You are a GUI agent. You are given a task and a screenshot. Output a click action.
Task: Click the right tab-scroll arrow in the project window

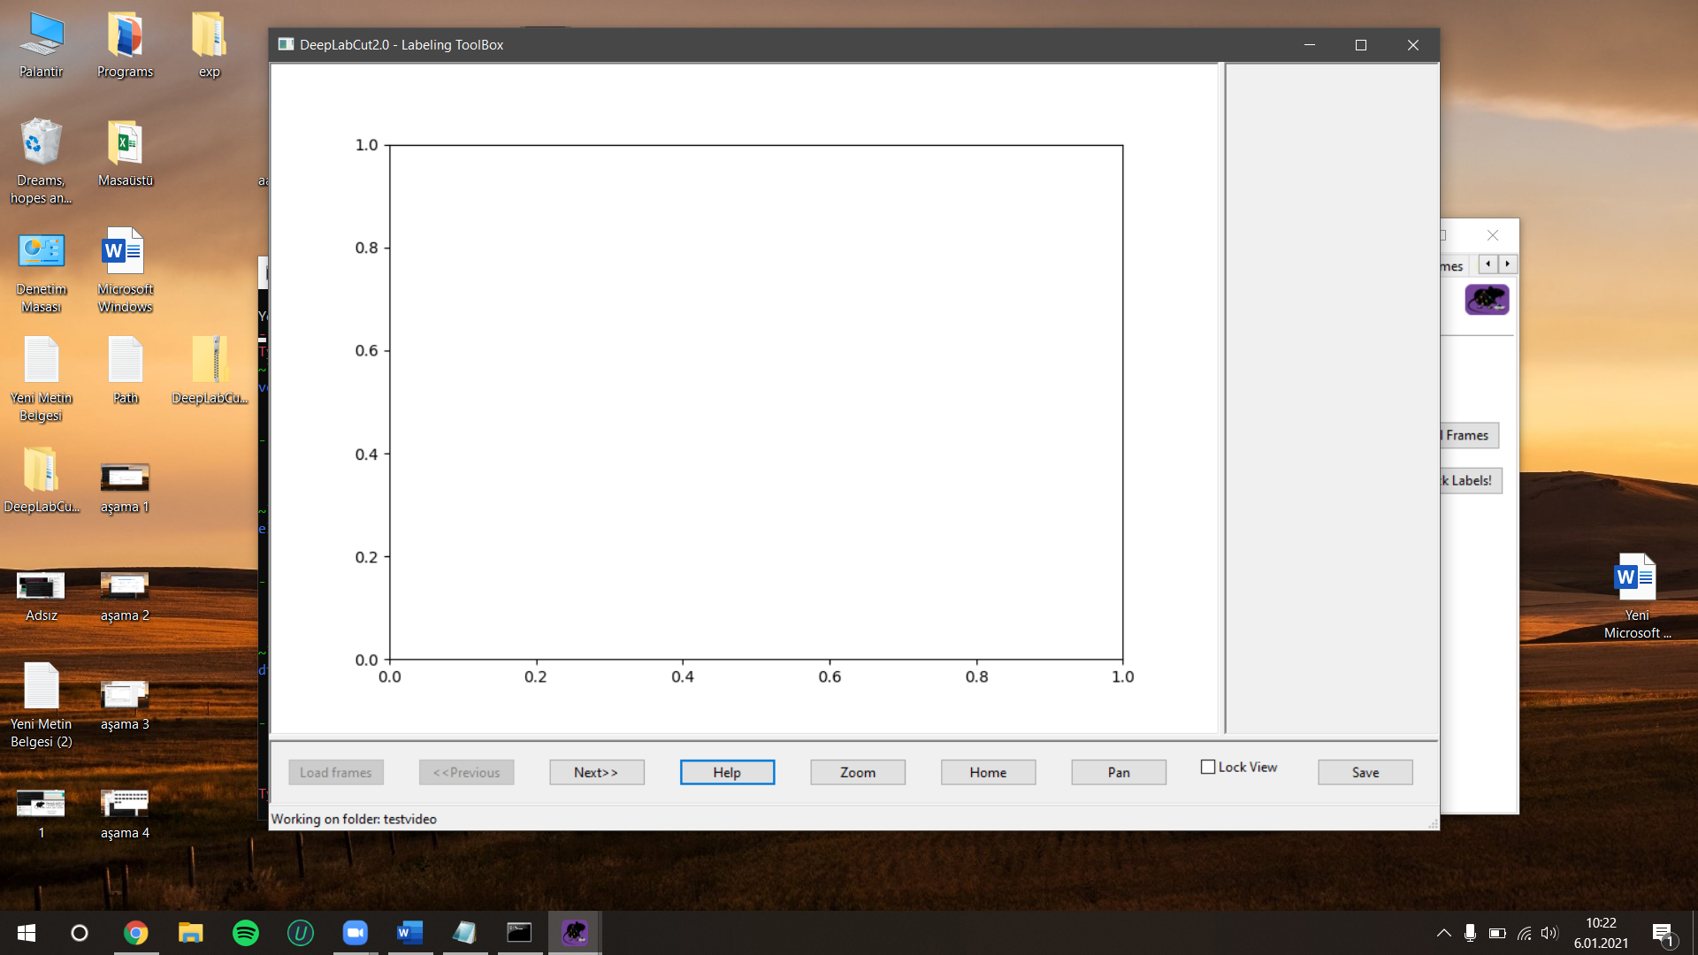1508,264
